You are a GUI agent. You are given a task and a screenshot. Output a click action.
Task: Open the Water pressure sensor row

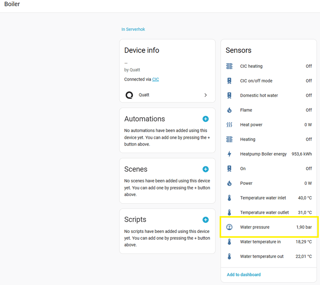[269, 227]
